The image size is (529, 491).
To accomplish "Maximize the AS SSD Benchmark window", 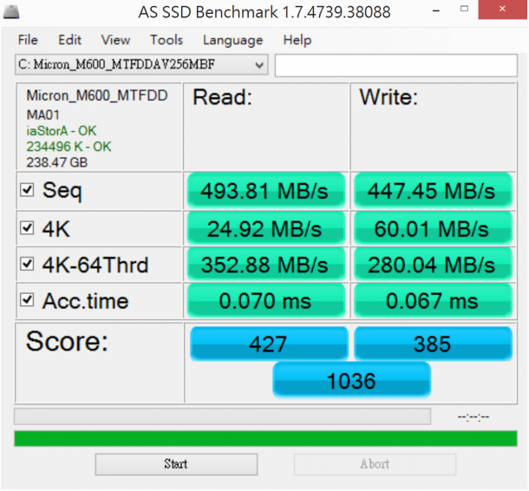I will 465,10.
